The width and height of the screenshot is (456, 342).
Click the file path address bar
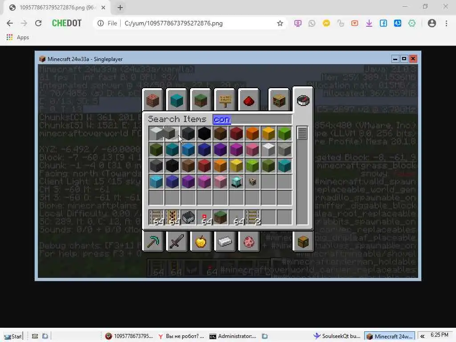click(173, 23)
